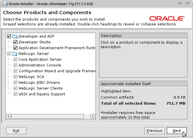Click the left arrow of horizontal scrollbar
This screenshot has width=193, height=138.
pyautogui.click(x=8, y=116)
